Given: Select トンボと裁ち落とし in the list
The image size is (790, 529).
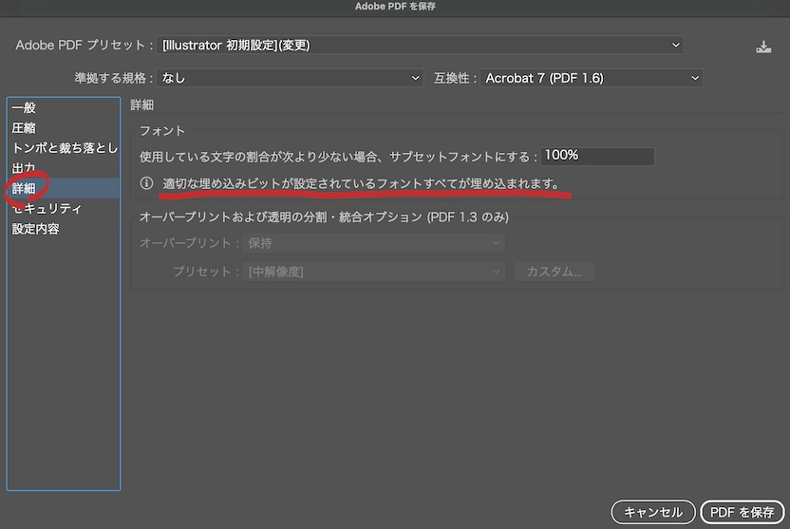Looking at the screenshot, I should pyautogui.click(x=64, y=148).
